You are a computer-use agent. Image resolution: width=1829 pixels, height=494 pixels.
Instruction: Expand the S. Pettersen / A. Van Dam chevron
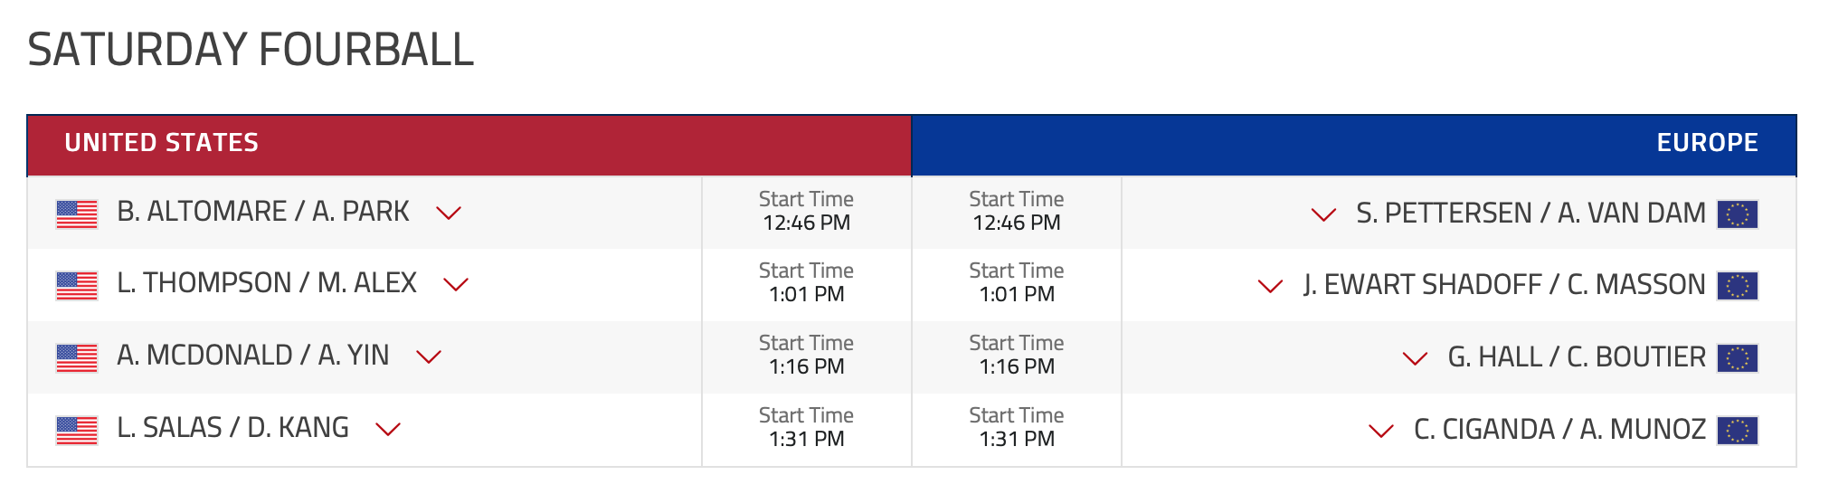[x=1324, y=215]
